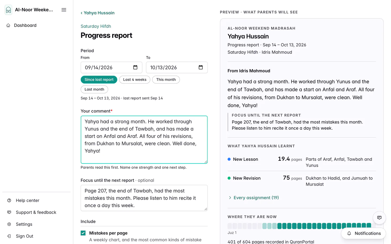Go back to Yahya Hussain page
The height and width of the screenshot is (244, 391).
[x=97, y=13]
